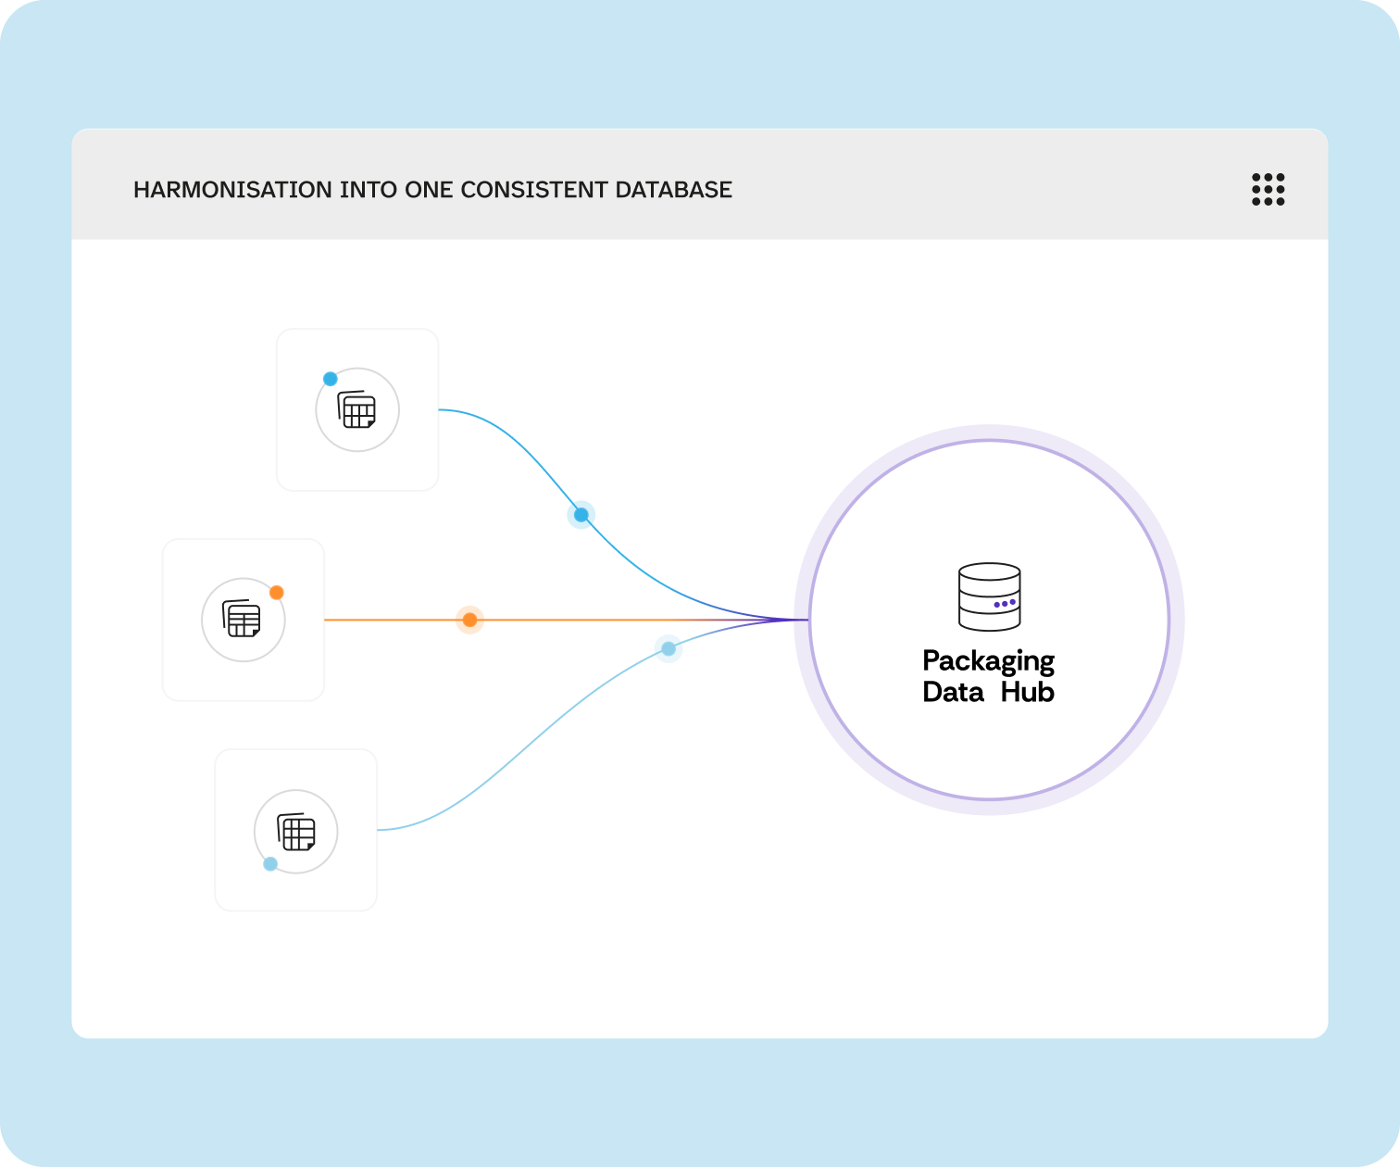Click the Packaging Data Hub label
Screen dimensions: 1400x1167
pos(988,676)
